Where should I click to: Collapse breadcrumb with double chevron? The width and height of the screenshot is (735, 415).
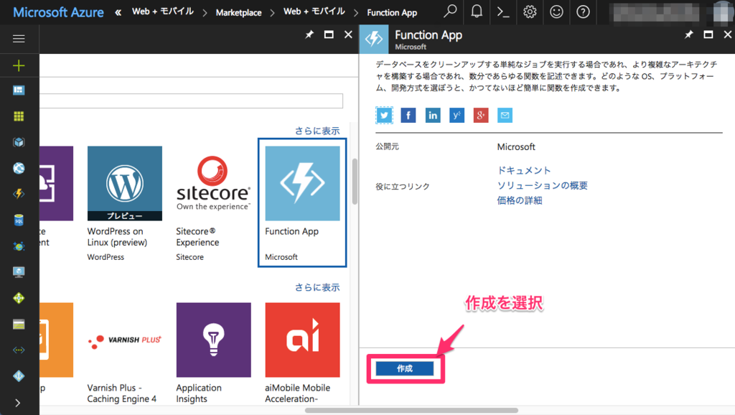[x=118, y=13]
